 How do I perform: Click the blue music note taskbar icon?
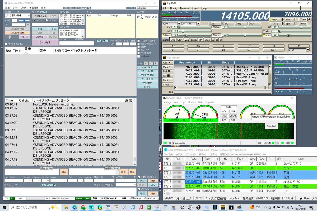coord(133,207)
